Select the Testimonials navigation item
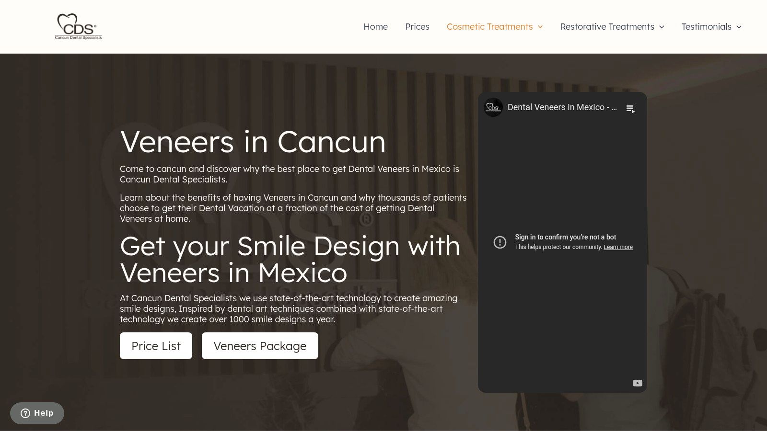Screen dimensions: 767x431 coord(706,26)
